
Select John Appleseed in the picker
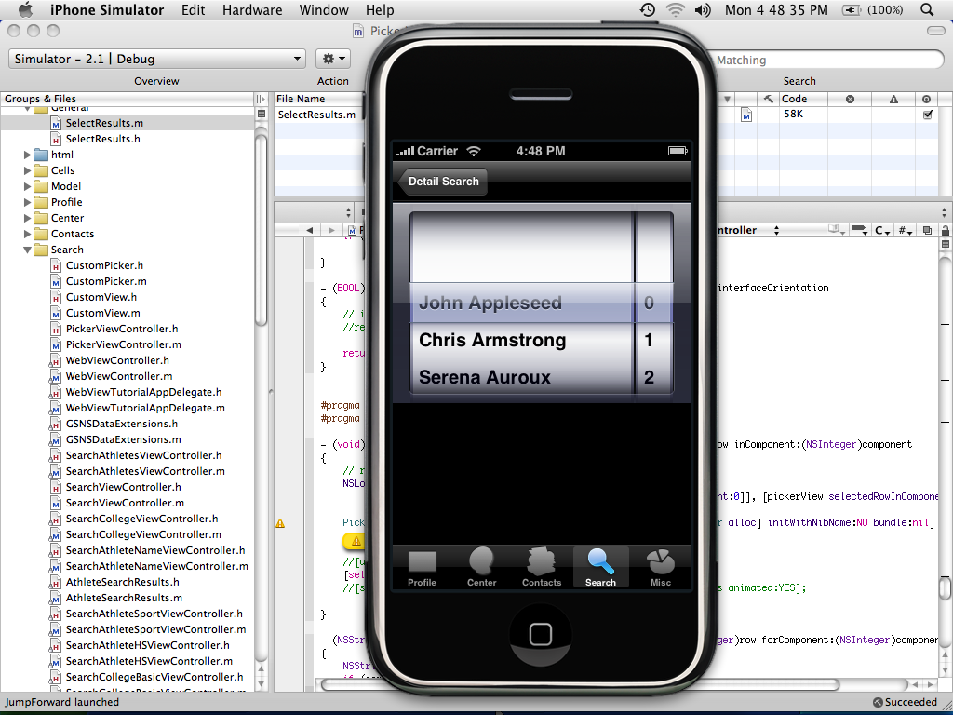pos(490,303)
